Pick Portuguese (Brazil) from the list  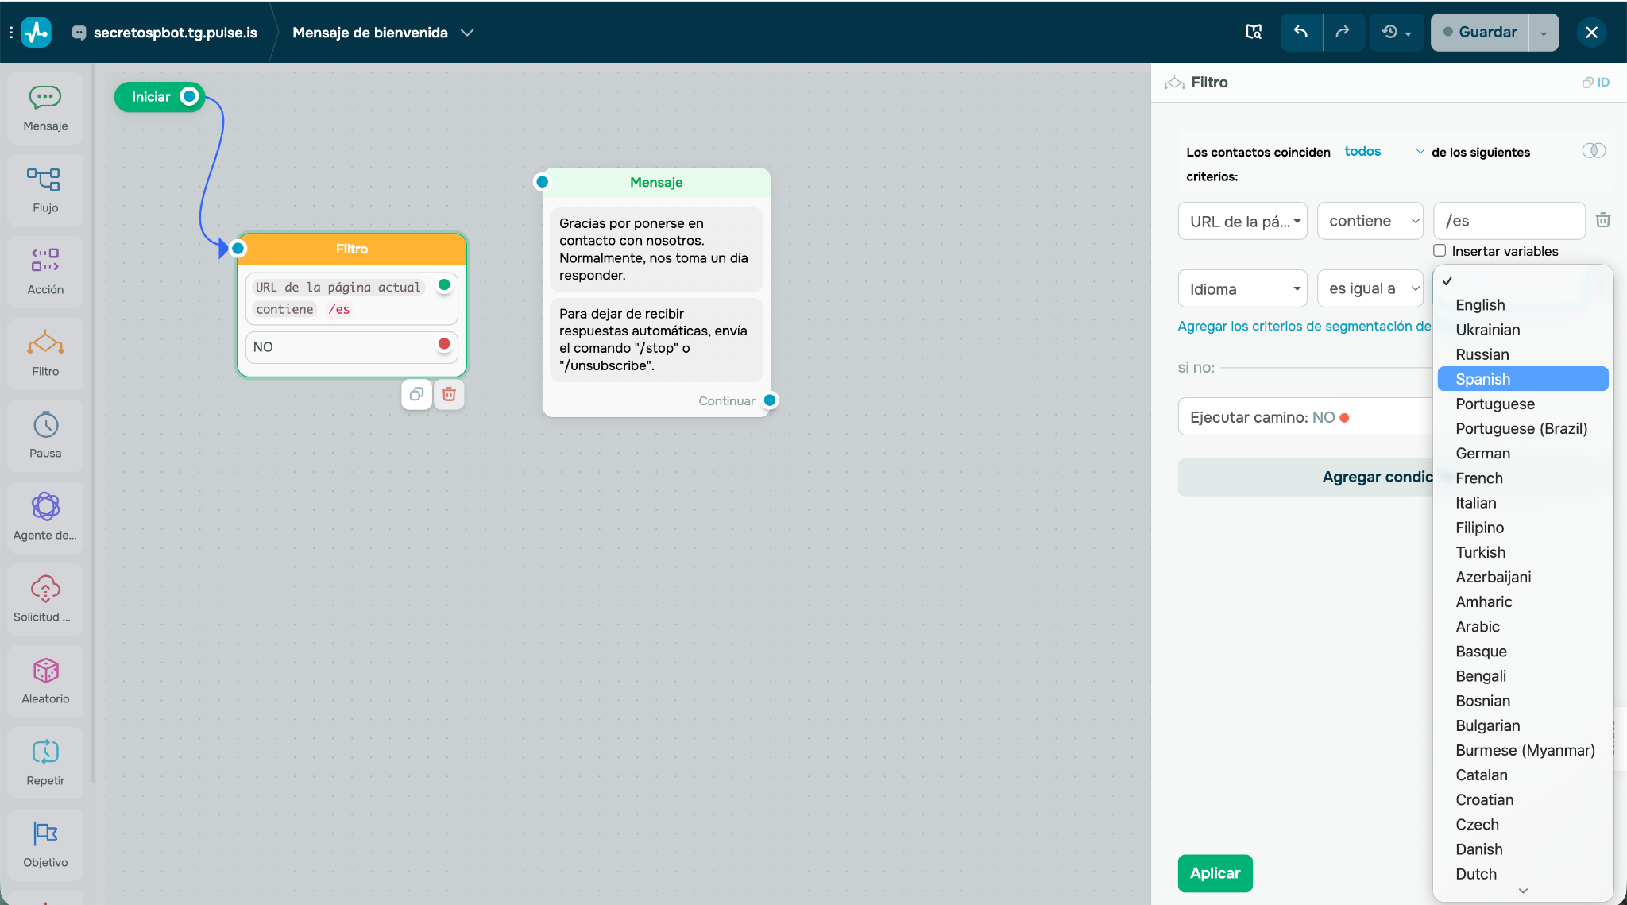(x=1523, y=428)
